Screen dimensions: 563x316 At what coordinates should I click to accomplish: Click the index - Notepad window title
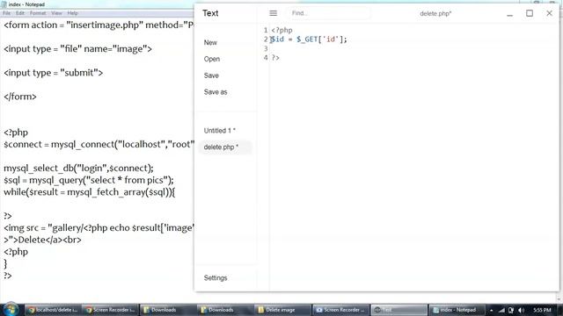(x=26, y=4)
